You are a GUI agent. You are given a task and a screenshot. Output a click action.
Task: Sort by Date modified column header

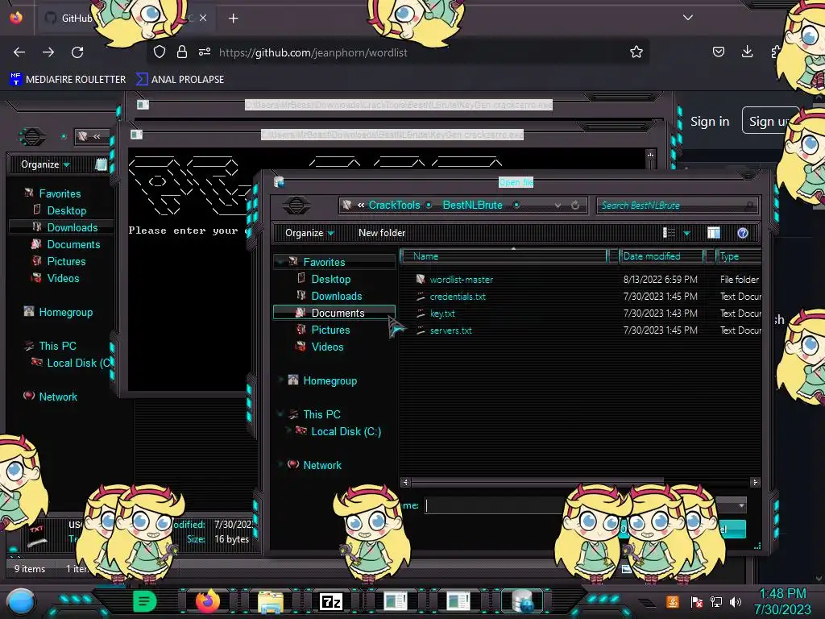pyautogui.click(x=661, y=256)
